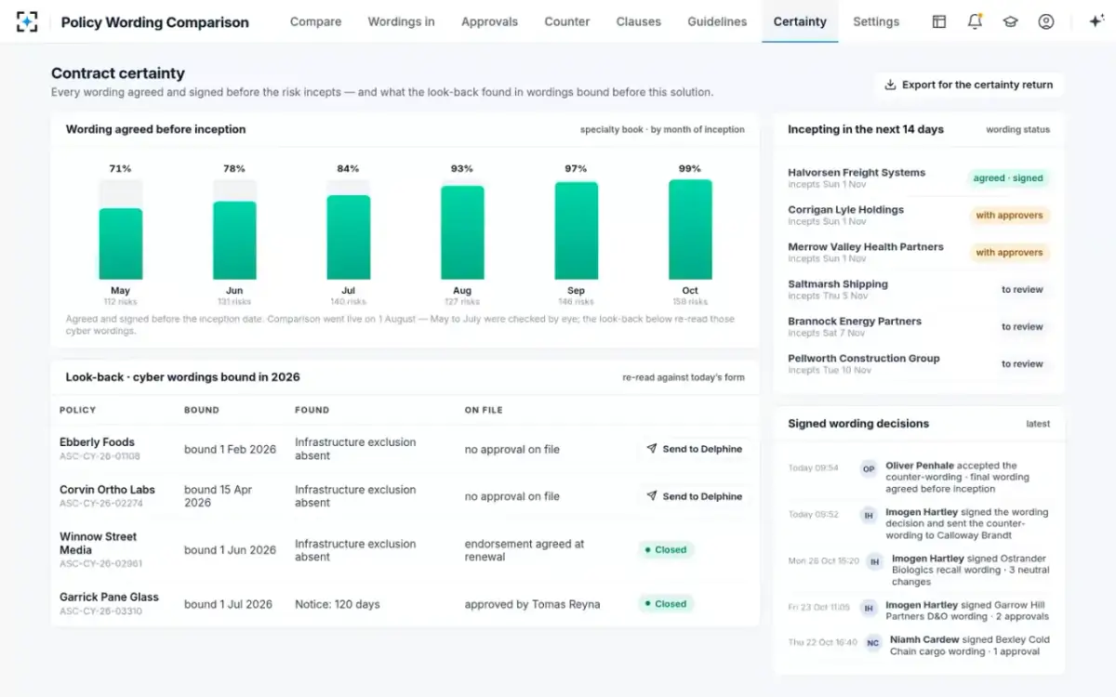Open Brannock Energy Partners entry
1116x697 pixels.
[919, 327]
